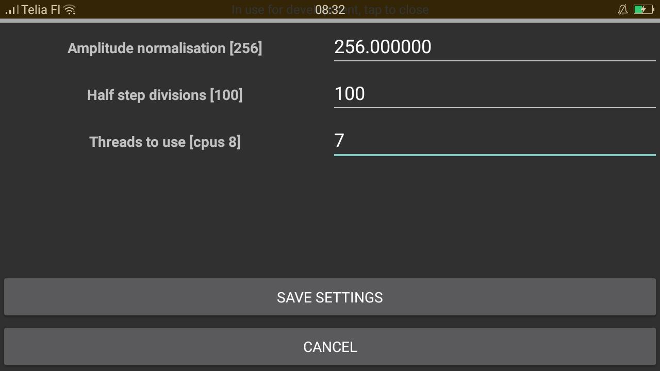660x371 pixels.
Task: Tap the 08:32 clock in status bar
Action: (330, 10)
